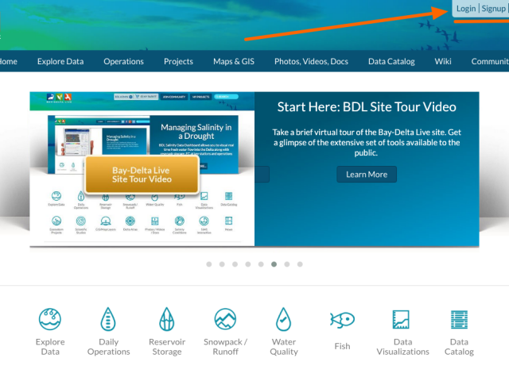Select the Reservoir Storage icon
Viewport: 509px width, 381px height.
click(x=166, y=320)
